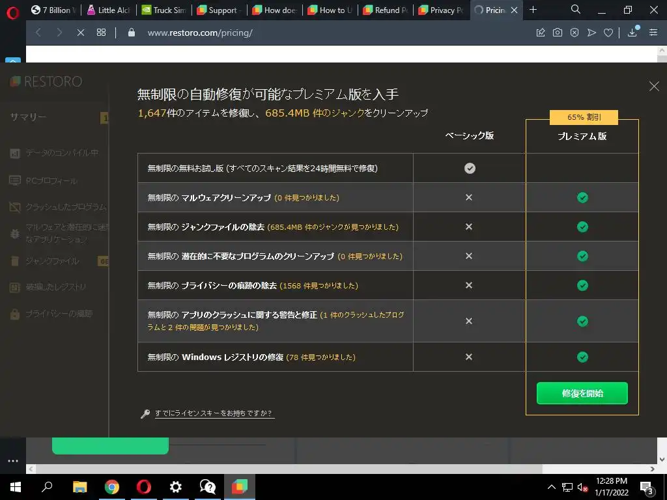
Task: Click the Windows registry Basic X mark
Action: [469, 357]
